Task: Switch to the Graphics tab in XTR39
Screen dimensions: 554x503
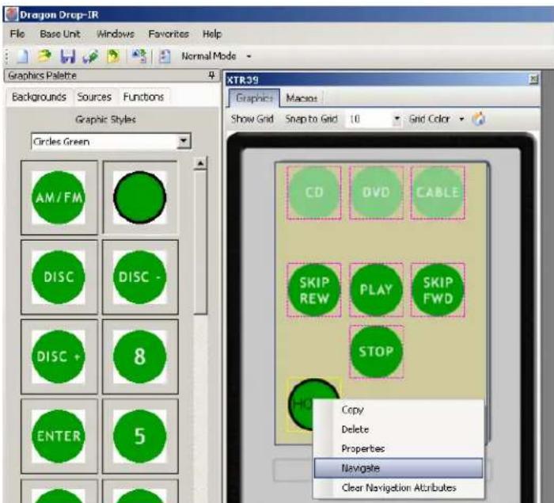Action: pyautogui.click(x=254, y=98)
